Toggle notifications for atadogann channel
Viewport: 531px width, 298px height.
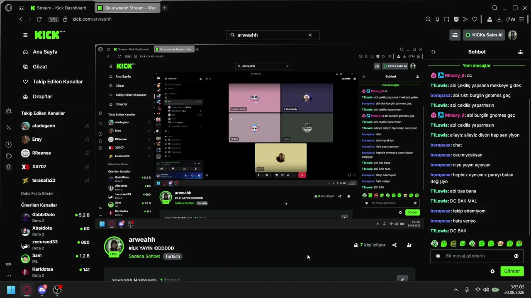[x=87, y=126]
